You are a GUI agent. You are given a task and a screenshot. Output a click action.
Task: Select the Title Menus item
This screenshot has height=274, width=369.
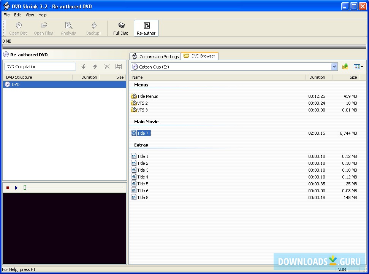144,96
